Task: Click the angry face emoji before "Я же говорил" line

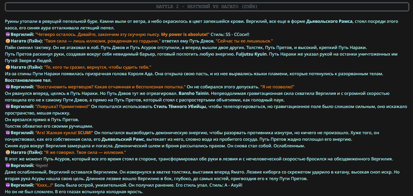Action: pos(8,152)
